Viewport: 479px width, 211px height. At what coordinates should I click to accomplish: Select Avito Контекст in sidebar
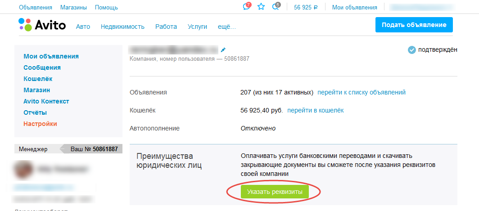[46, 101]
